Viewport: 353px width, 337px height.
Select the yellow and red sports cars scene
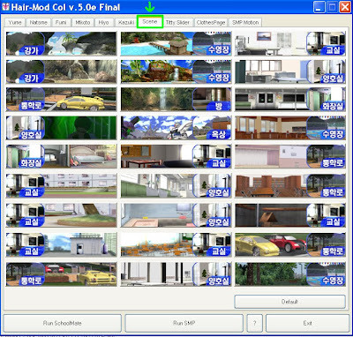(290, 244)
